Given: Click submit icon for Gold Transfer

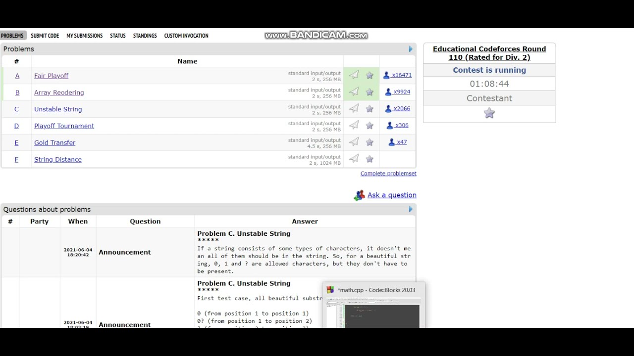Looking at the screenshot, I should coord(354,142).
